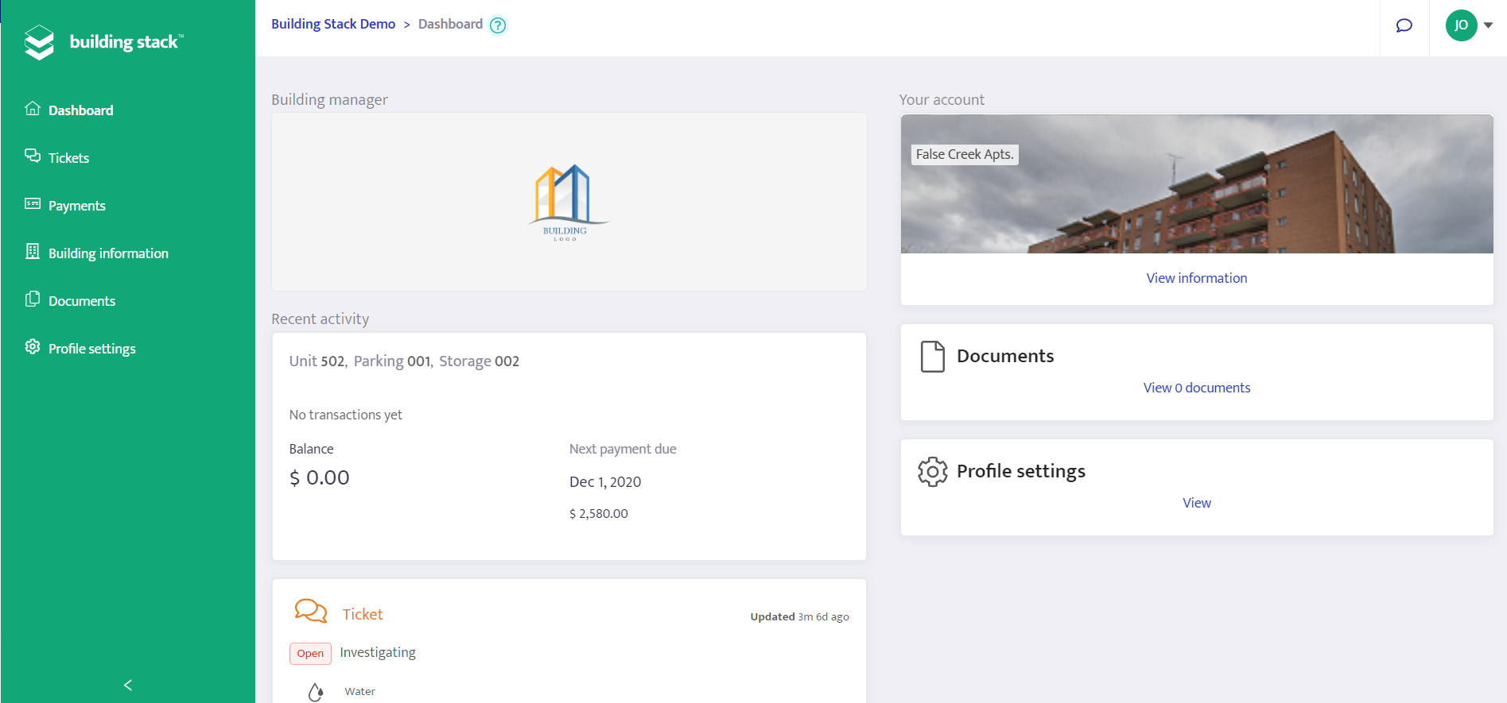Screen dimensions: 1507x703
Task: Click the Profile settings gear icon in sidebar
Action: pos(33,346)
